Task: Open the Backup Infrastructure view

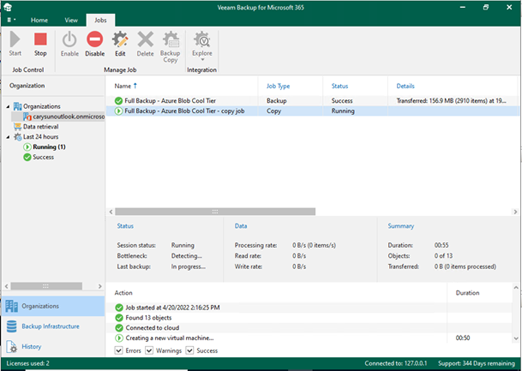Action: [53, 326]
